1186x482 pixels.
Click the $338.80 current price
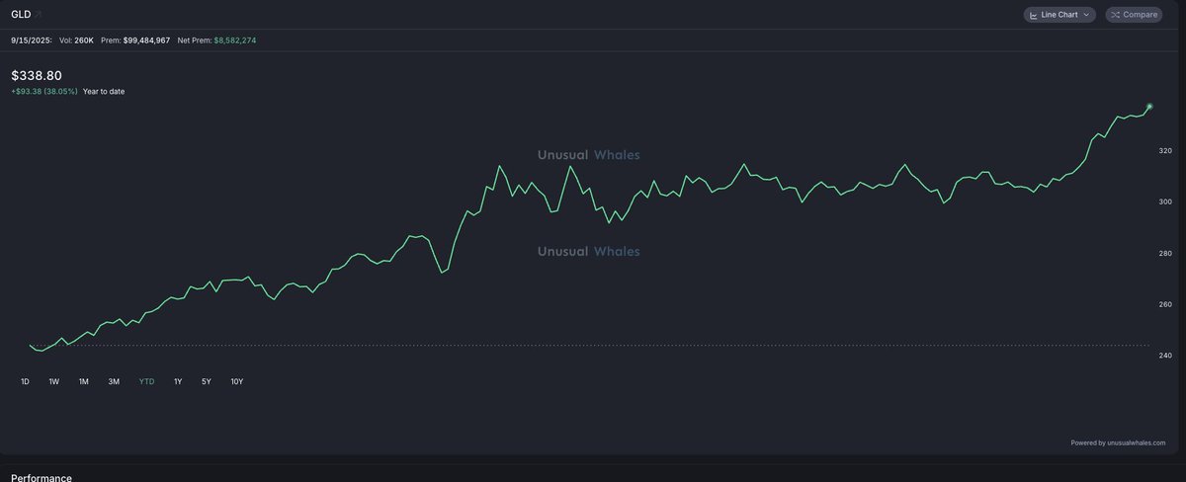37,75
